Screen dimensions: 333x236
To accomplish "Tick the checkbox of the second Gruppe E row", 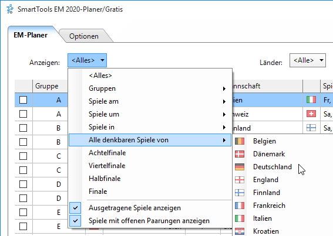I will pyautogui.click(x=23, y=226).
